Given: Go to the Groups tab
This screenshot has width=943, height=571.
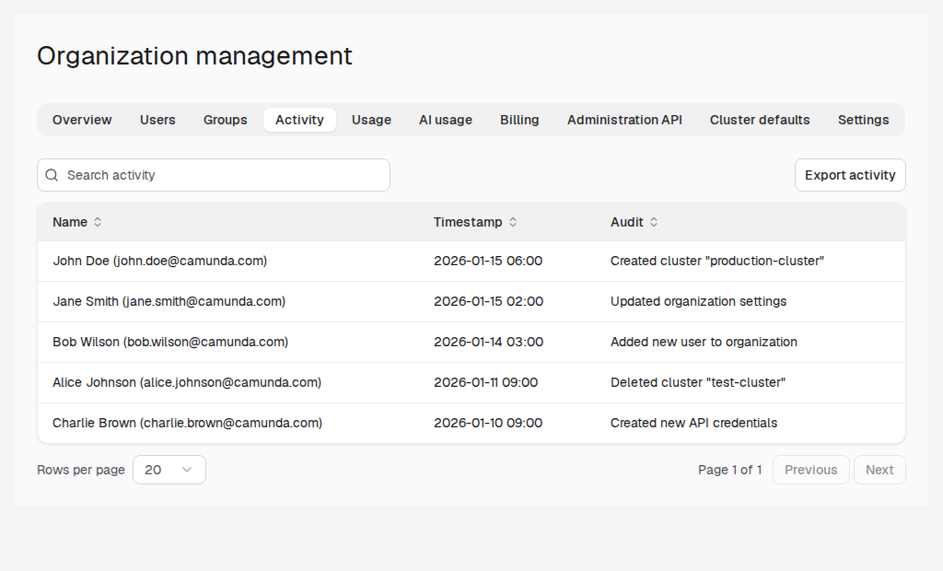Looking at the screenshot, I should pos(225,120).
